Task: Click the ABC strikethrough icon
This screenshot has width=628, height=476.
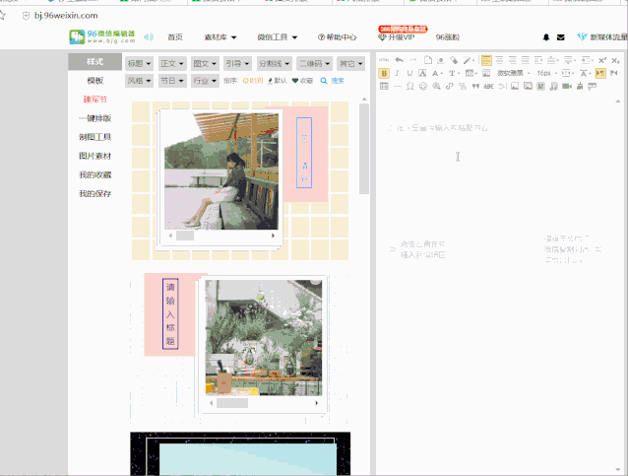Action: click(x=488, y=86)
